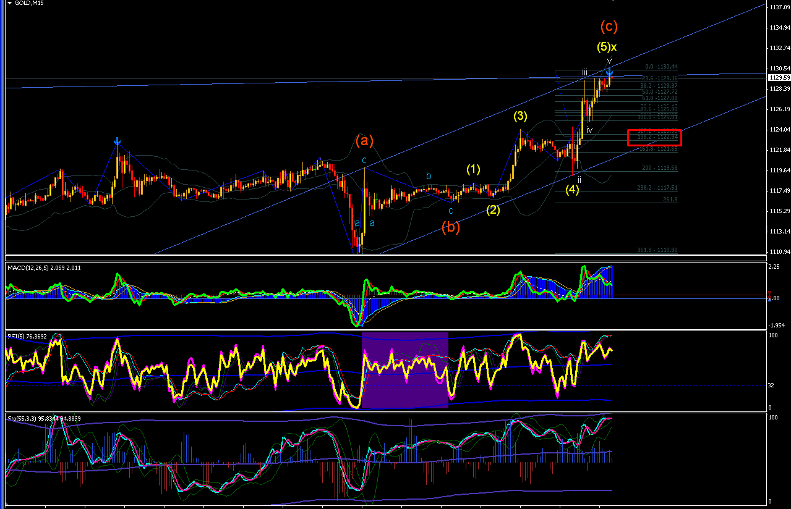Viewport: 791px width, 509px height.
Task: Select the yellow (5)x wave label
Action: coord(607,47)
